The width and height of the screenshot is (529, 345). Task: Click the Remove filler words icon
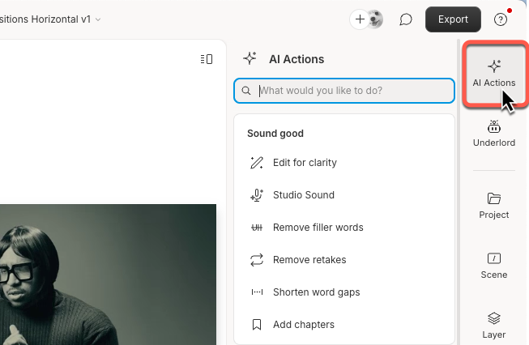click(257, 228)
